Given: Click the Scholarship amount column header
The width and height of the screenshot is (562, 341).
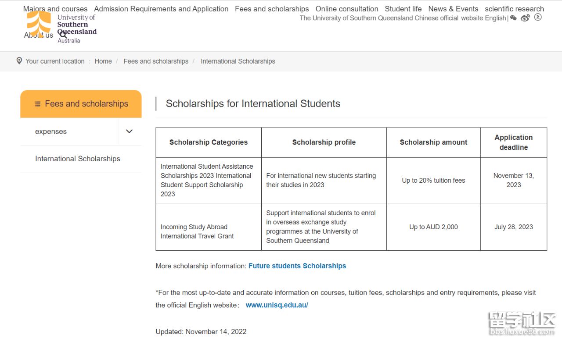Looking at the screenshot, I should tap(433, 142).
